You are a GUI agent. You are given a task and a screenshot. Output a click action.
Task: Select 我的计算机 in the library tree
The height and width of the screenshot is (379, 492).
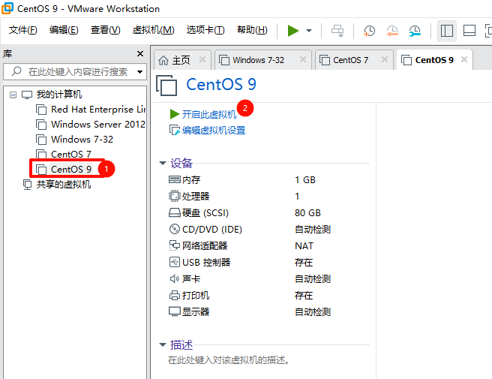[x=59, y=95]
